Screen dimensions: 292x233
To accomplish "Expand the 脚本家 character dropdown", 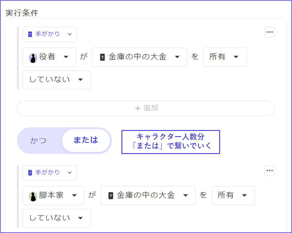I will point(54,196).
